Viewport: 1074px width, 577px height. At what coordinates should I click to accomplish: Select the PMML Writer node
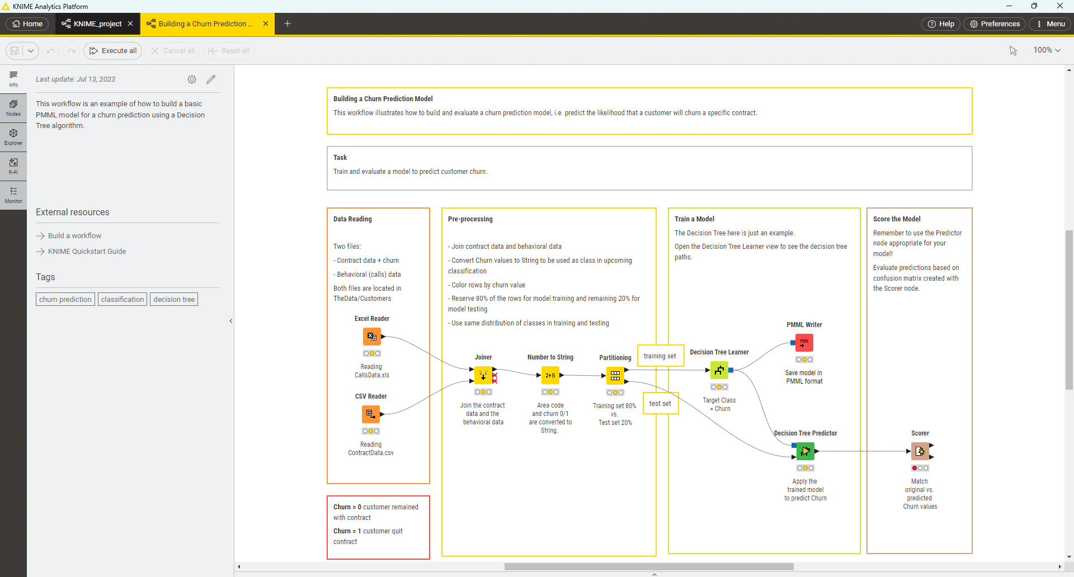click(x=804, y=343)
